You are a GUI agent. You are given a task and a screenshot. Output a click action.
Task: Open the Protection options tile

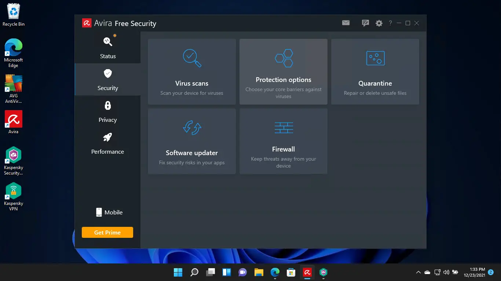284,72
